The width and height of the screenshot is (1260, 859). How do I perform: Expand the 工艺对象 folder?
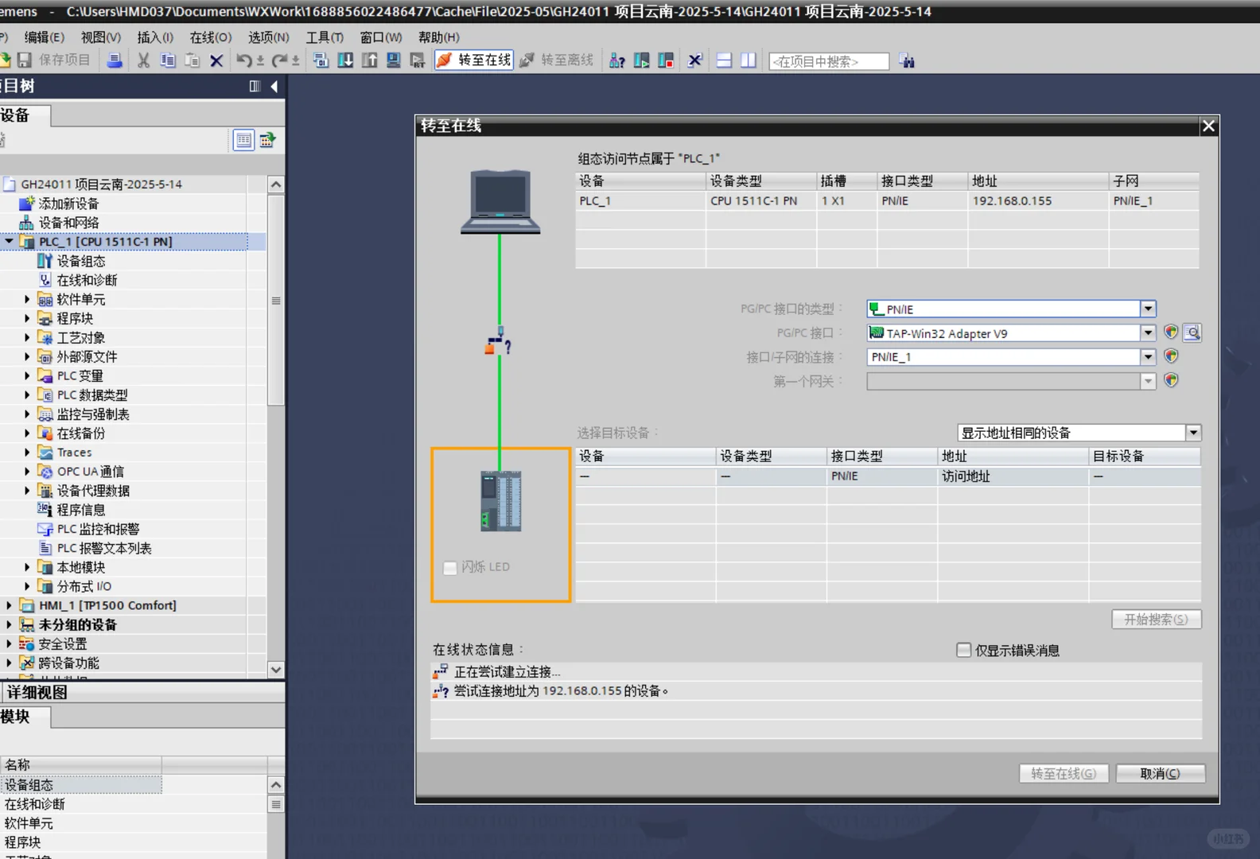[x=27, y=337]
